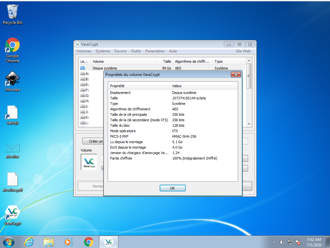Open the Volumes menu
The width and height of the screenshot is (330, 248).
click(x=84, y=51)
